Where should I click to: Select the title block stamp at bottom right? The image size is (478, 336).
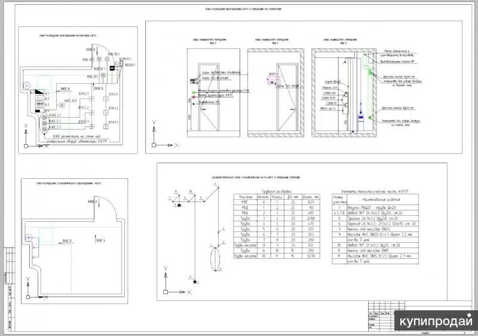click(420, 315)
